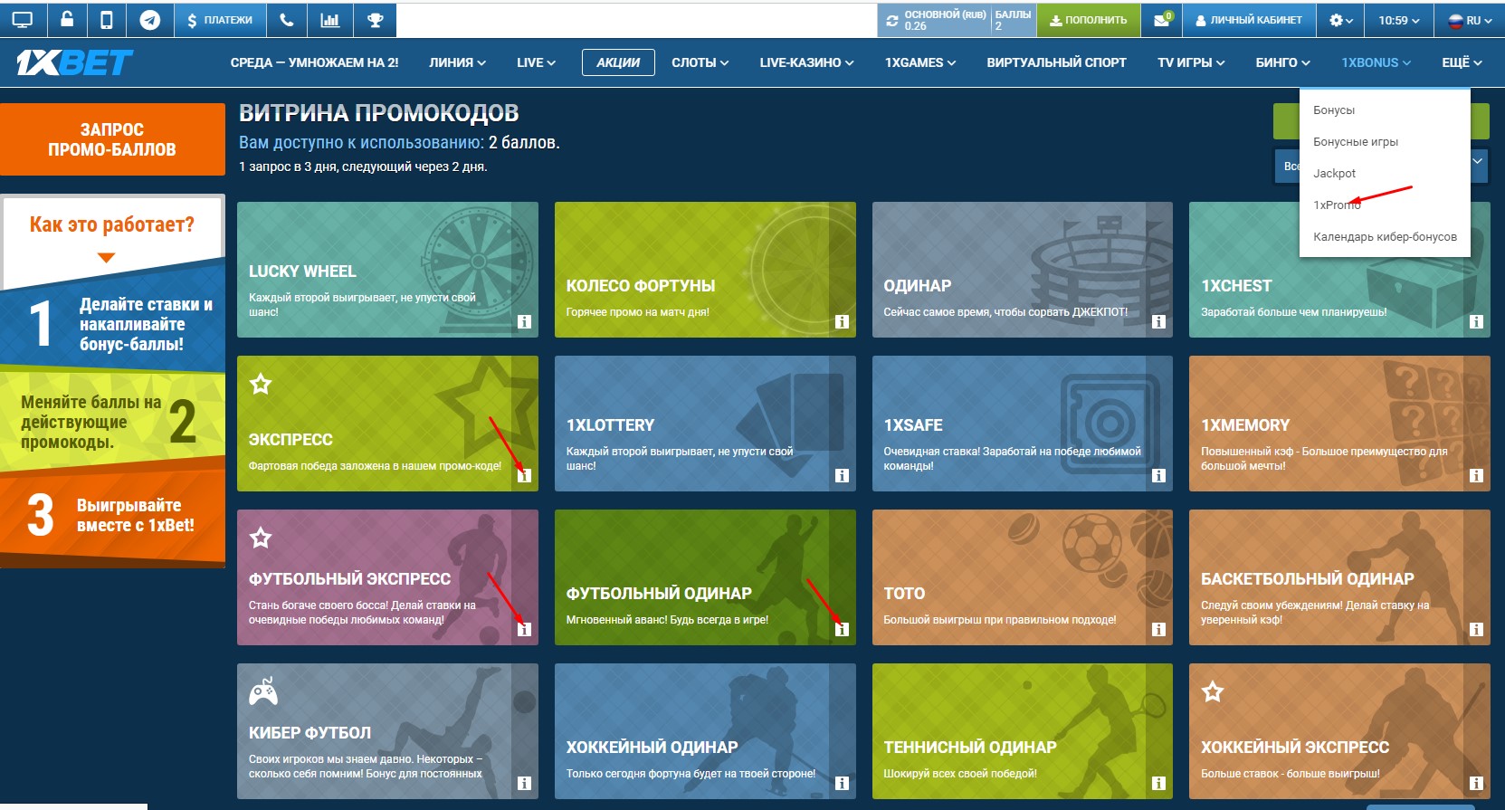The image size is (1505, 810).
Task: Open the Telegram icon in the top bar
Action: tap(150, 19)
